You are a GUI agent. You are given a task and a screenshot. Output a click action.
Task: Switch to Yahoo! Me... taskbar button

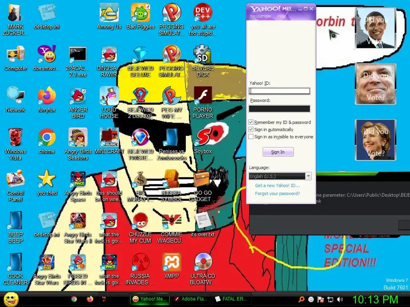click(x=150, y=299)
